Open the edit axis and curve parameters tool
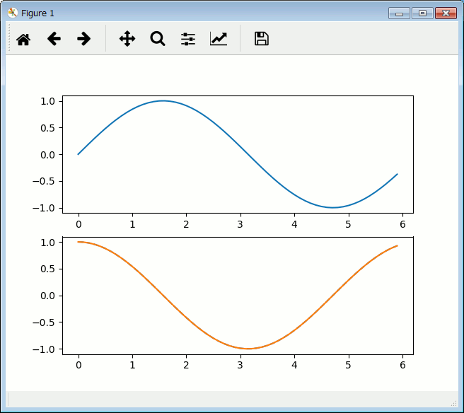The height and width of the screenshot is (413, 464). (x=219, y=39)
